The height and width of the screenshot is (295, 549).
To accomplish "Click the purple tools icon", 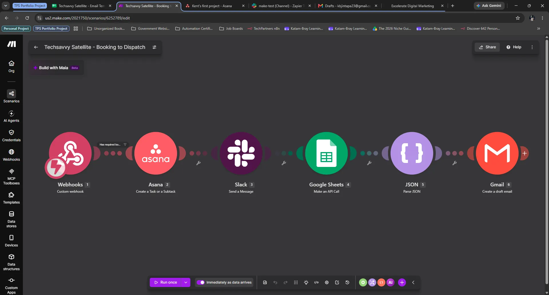I will click(x=372, y=282).
